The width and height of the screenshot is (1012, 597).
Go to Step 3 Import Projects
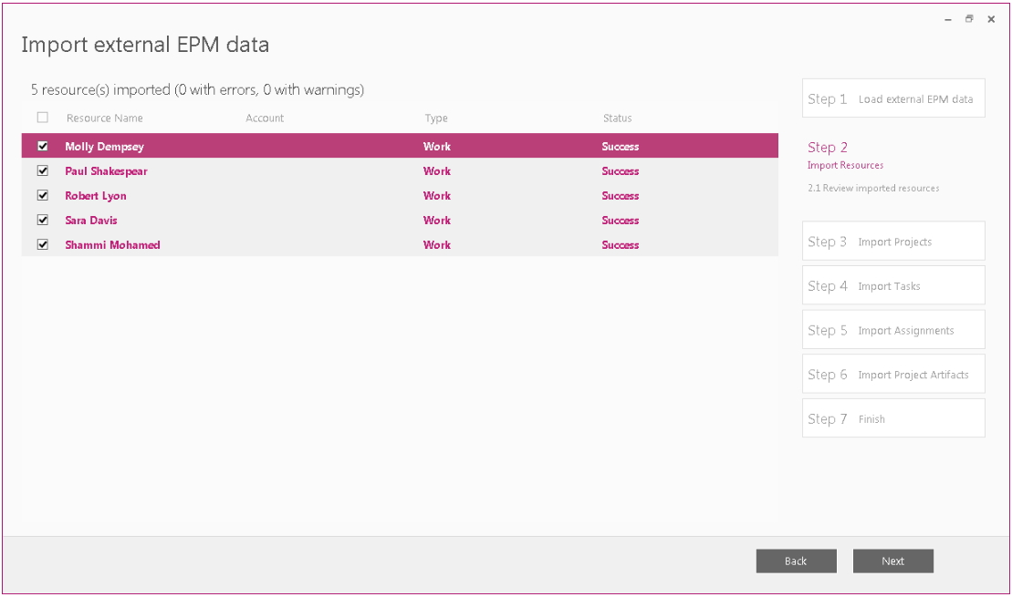(x=893, y=242)
